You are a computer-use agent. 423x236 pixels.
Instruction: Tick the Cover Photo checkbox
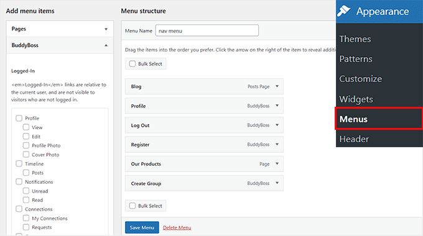[26, 155]
